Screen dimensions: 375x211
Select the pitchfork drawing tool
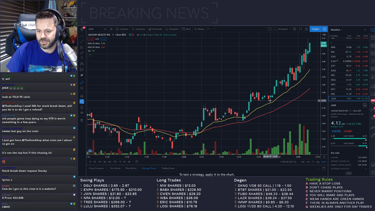point(82,47)
